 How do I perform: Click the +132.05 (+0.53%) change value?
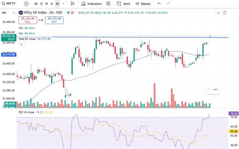[156, 13]
